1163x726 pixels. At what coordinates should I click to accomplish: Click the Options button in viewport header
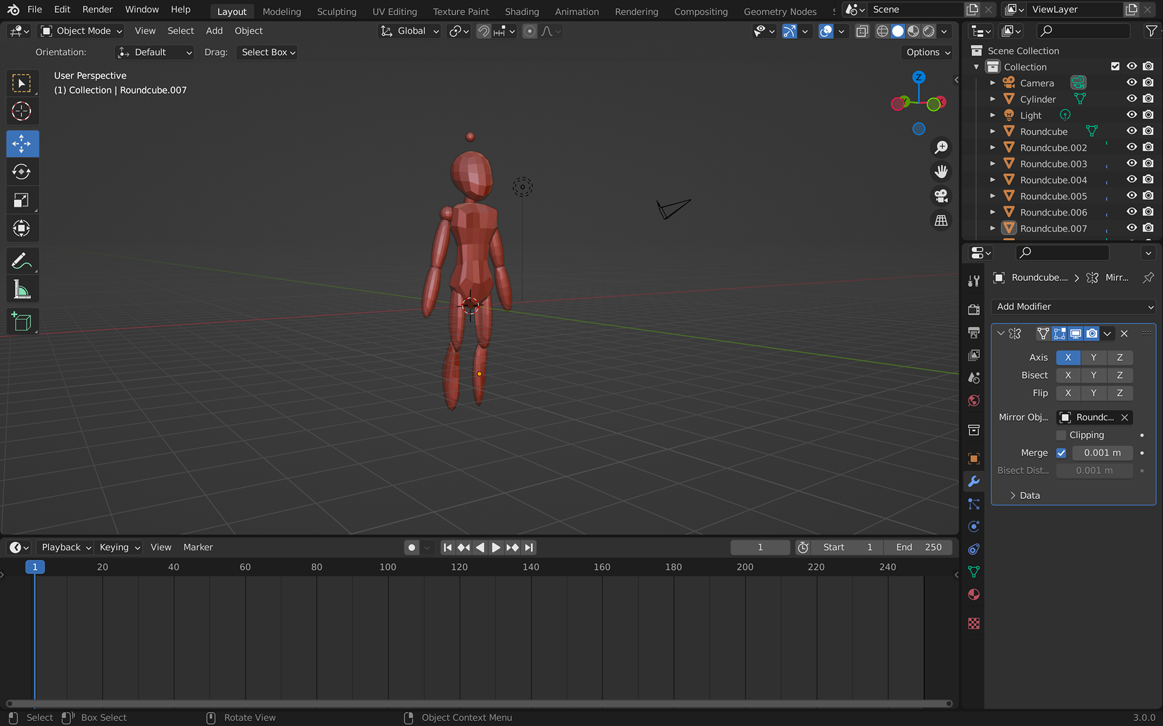coord(927,52)
